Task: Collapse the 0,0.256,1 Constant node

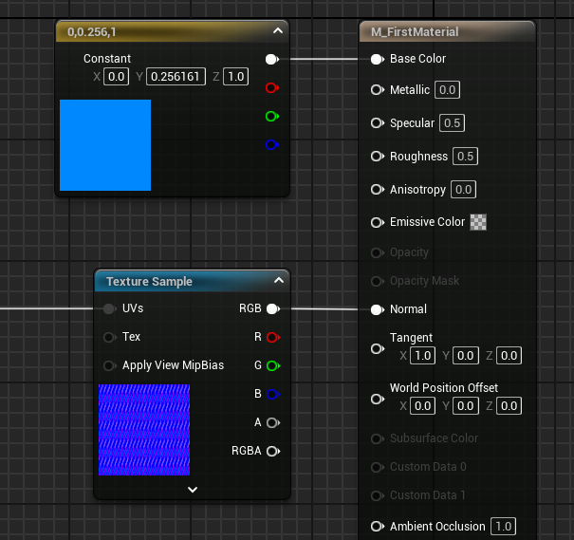Action: point(278,30)
